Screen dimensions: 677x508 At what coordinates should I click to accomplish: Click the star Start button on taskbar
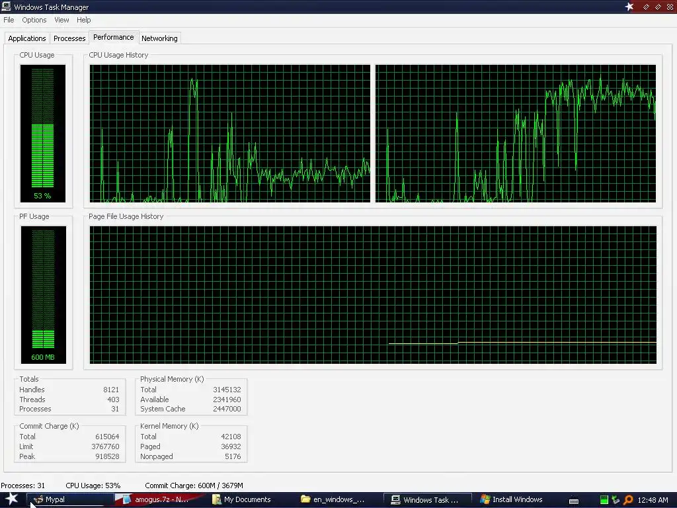[11, 499]
